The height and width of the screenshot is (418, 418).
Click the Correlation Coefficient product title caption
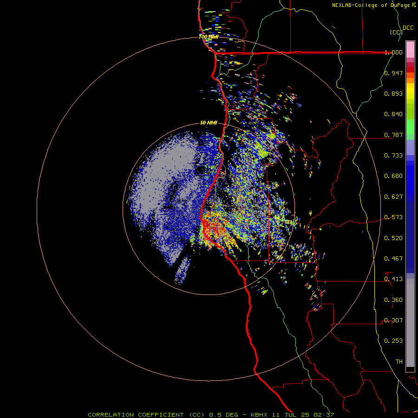[x=211, y=415]
